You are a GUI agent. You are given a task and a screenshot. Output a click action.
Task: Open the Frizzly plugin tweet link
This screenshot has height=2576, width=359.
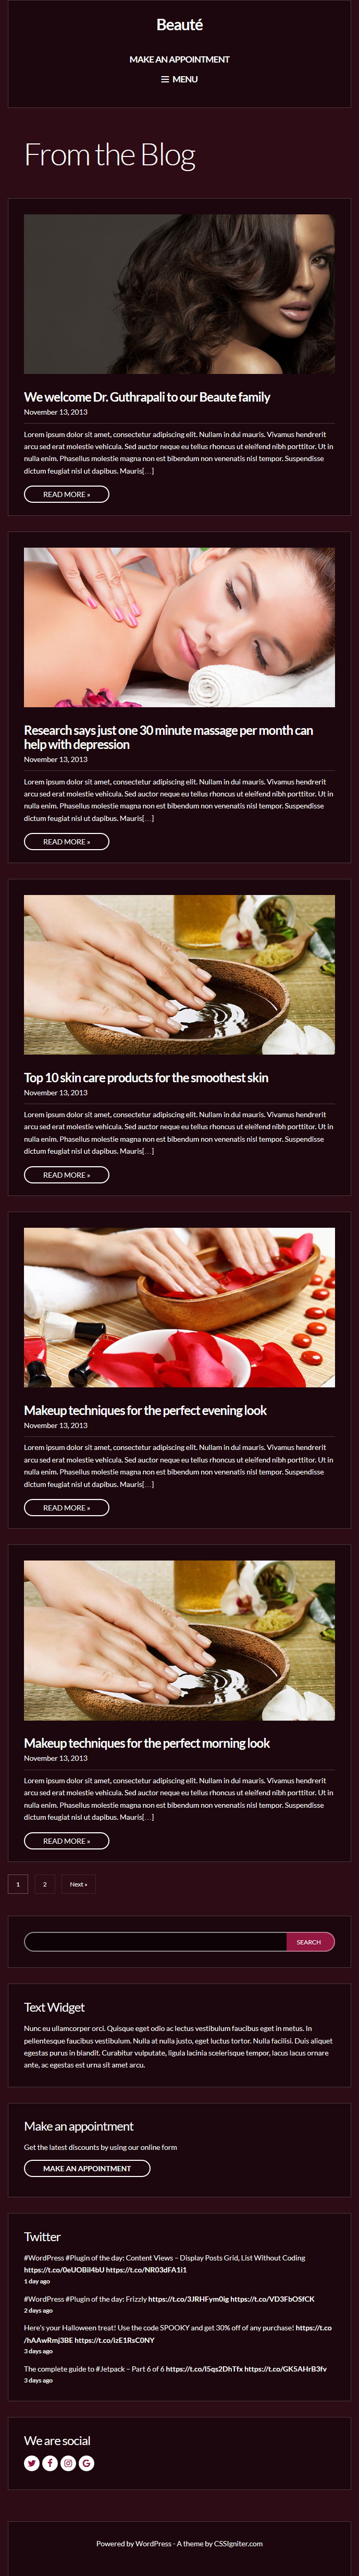(x=188, y=2298)
